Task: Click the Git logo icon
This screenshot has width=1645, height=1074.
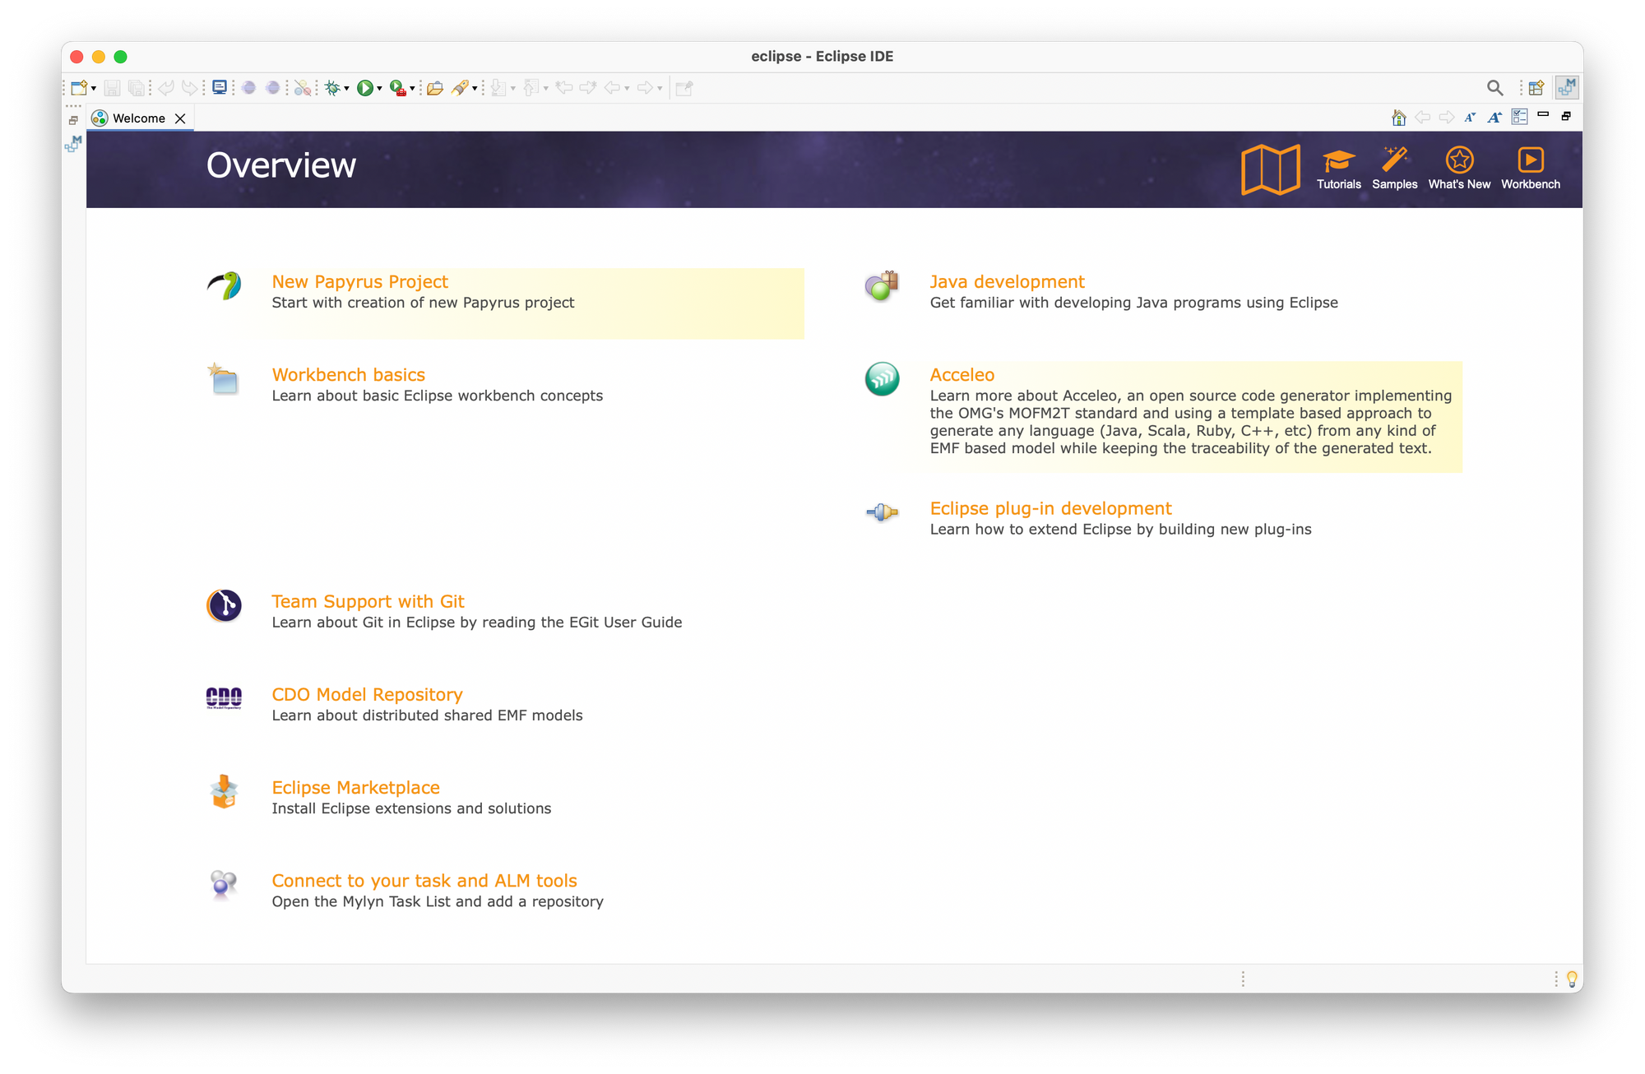Action: click(x=224, y=606)
